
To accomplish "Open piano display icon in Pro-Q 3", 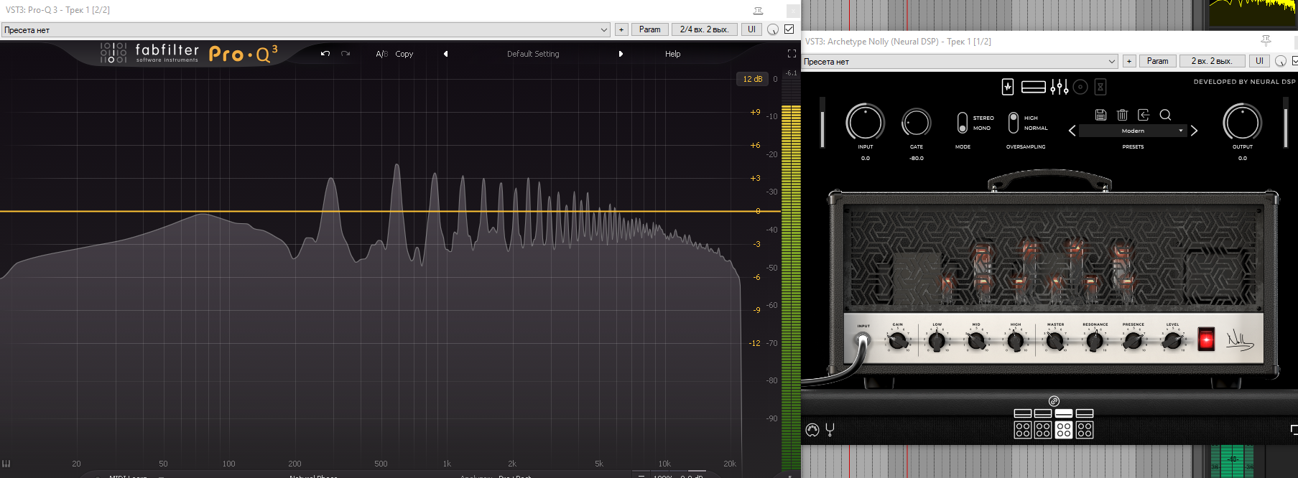I will (x=6, y=464).
